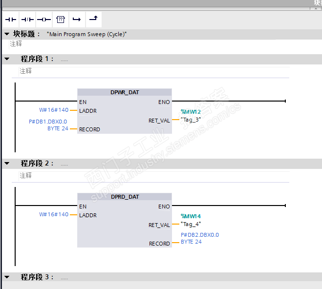Select the DPRD_DAT instruction block header
This screenshot has width=322, height=289.
(x=125, y=197)
